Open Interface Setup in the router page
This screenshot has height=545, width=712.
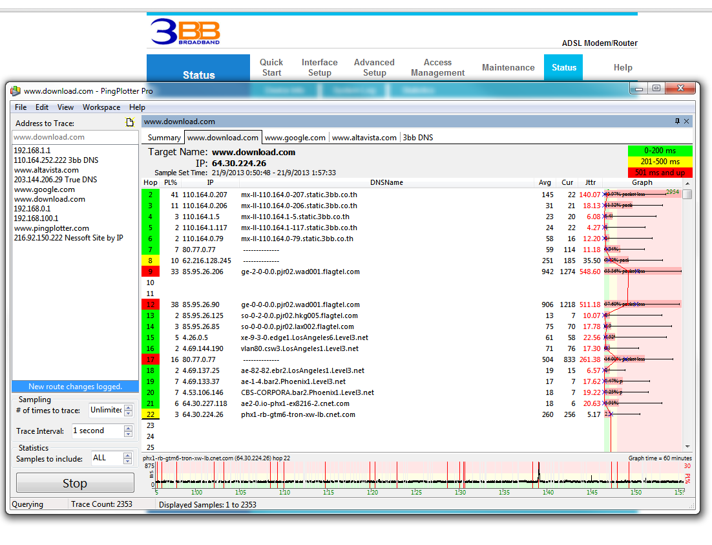(320, 67)
